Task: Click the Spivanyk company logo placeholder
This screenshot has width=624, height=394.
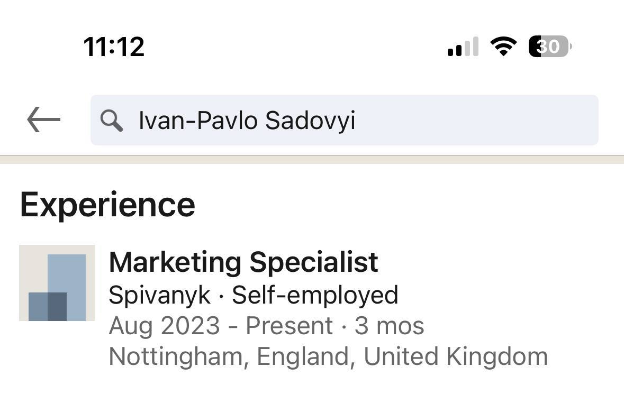Action: 57,283
